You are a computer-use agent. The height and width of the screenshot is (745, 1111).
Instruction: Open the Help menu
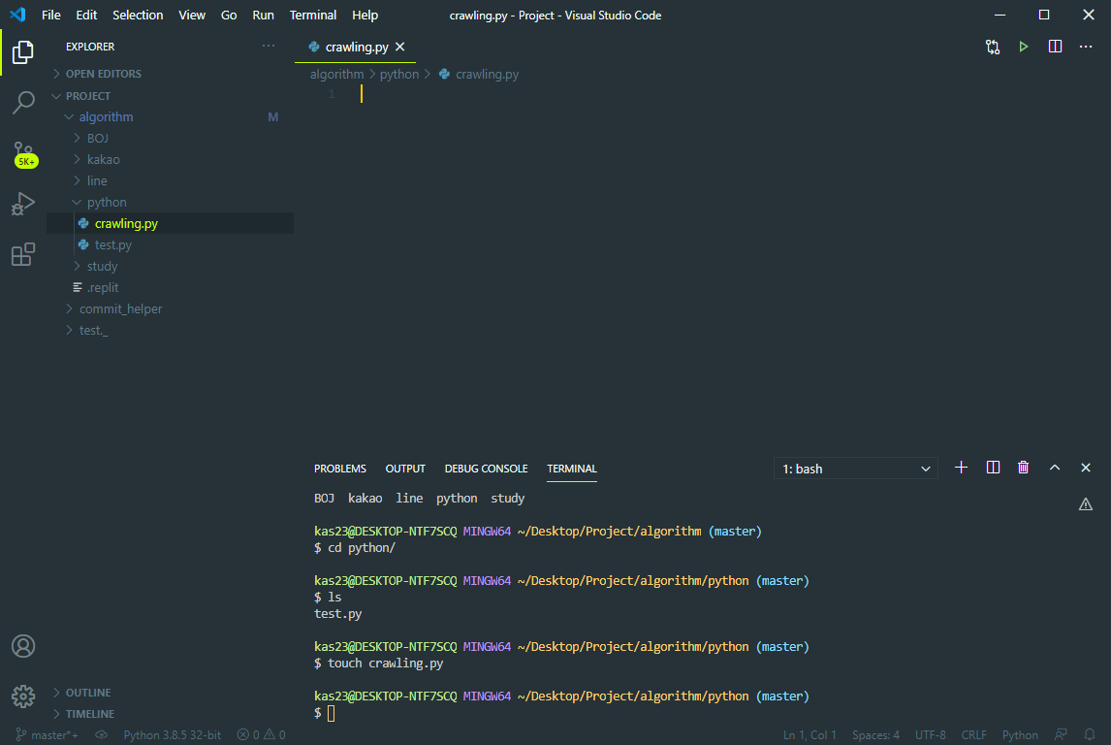(x=365, y=15)
